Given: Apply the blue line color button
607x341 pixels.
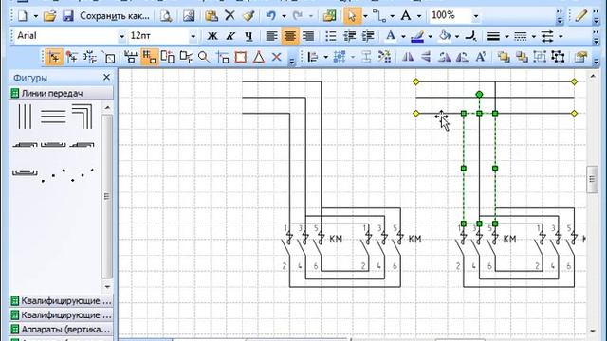Looking at the screenshot, I should coord(417,36).
